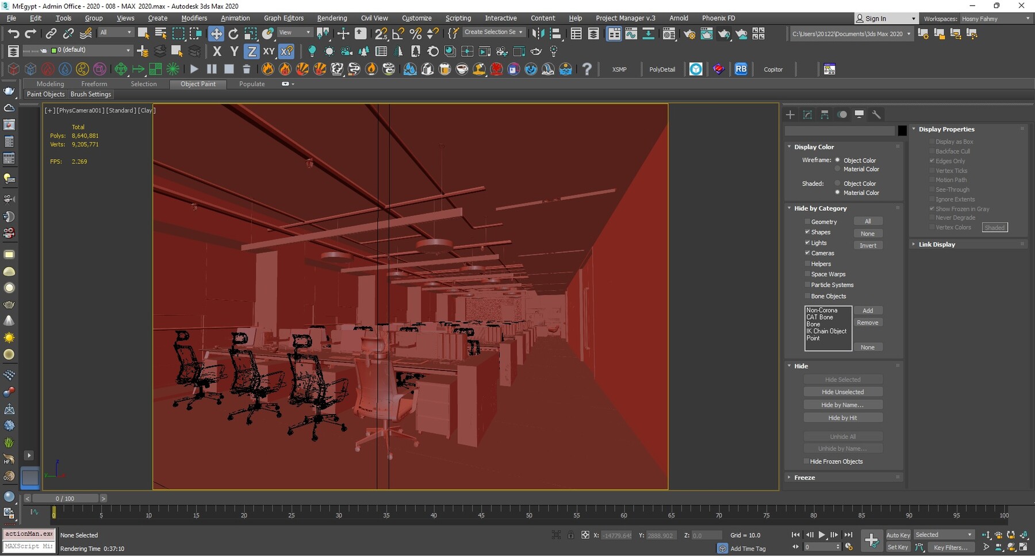Click the Hide Unselected button
Screen dimensions: 1035x560
(x=843, y=392)
